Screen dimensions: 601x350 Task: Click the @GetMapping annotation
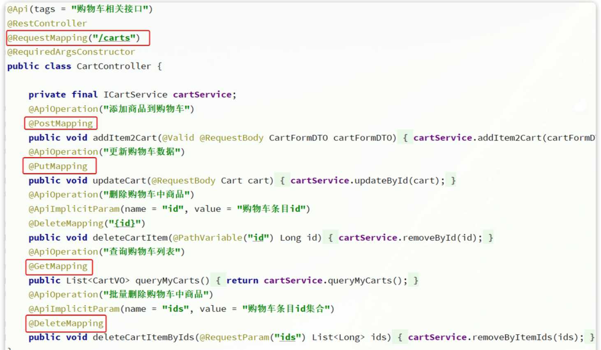pos(58,266)
